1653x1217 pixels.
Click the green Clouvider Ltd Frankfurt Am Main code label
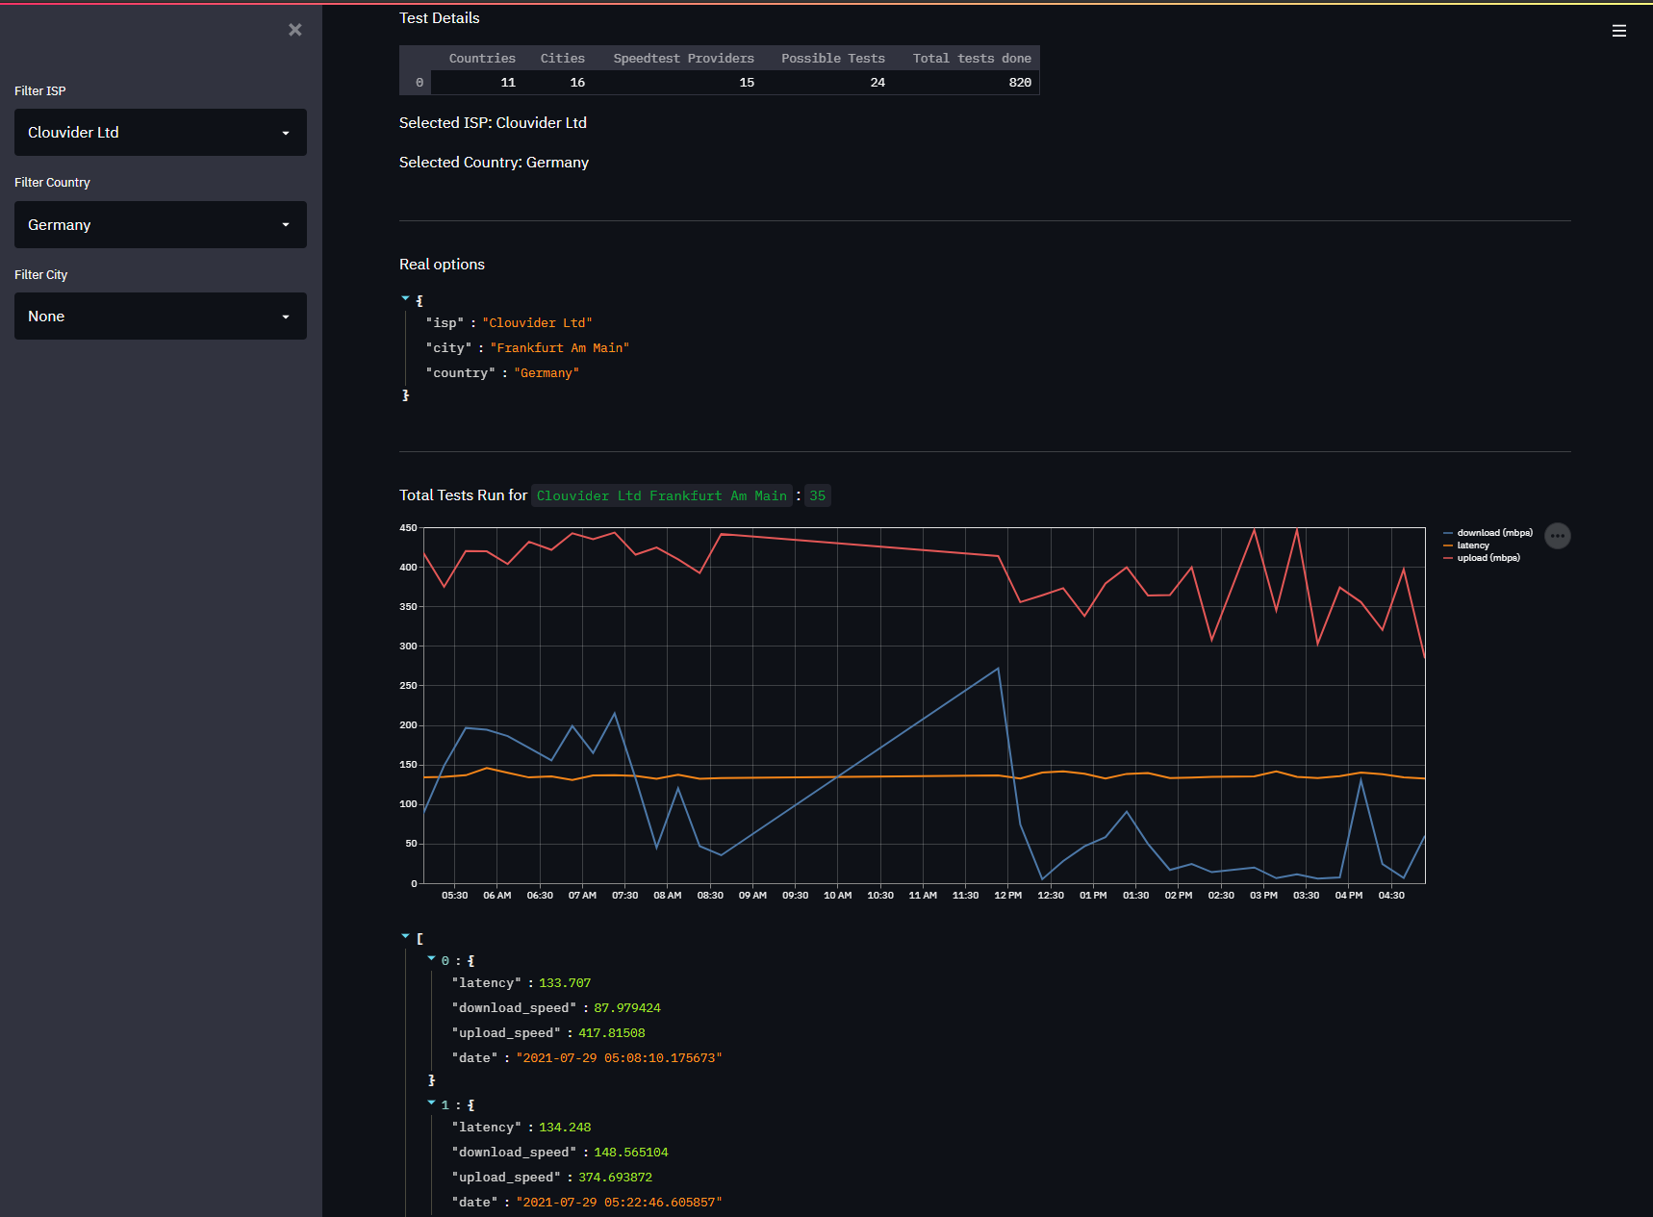click(662, 495)
